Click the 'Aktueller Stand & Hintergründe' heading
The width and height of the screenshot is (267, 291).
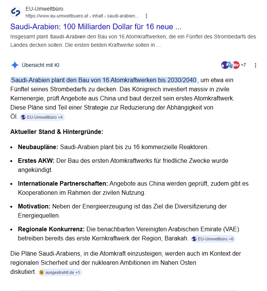[x=56, y=132]
